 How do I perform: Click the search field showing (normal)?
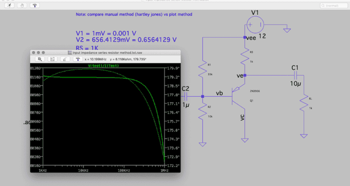point(334,5)
